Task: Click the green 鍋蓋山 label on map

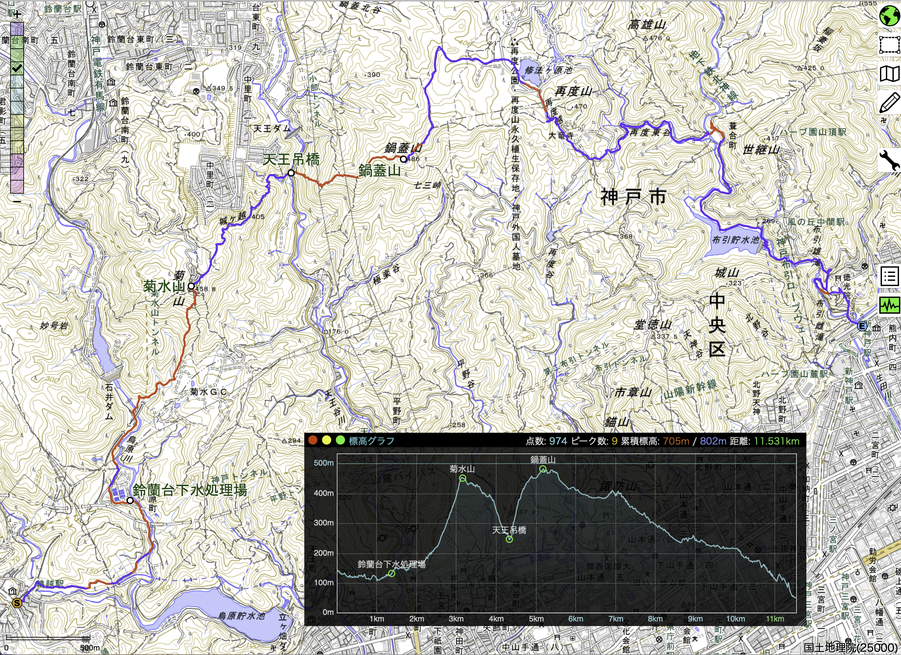Action: tap(380, 171)
